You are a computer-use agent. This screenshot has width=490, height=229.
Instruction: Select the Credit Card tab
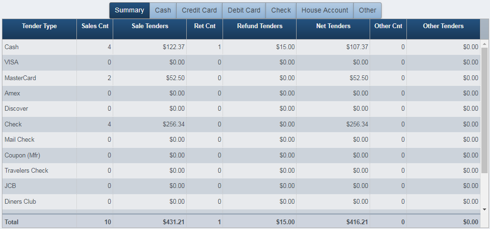[x=199, y=10]
